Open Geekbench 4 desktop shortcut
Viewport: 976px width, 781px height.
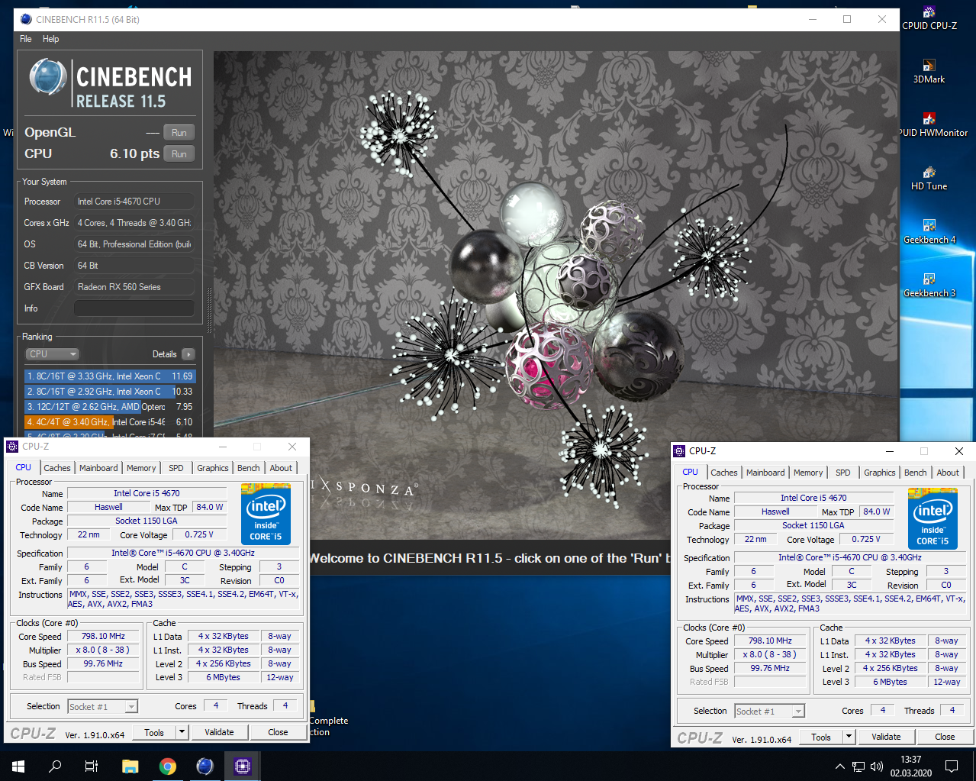929,231
